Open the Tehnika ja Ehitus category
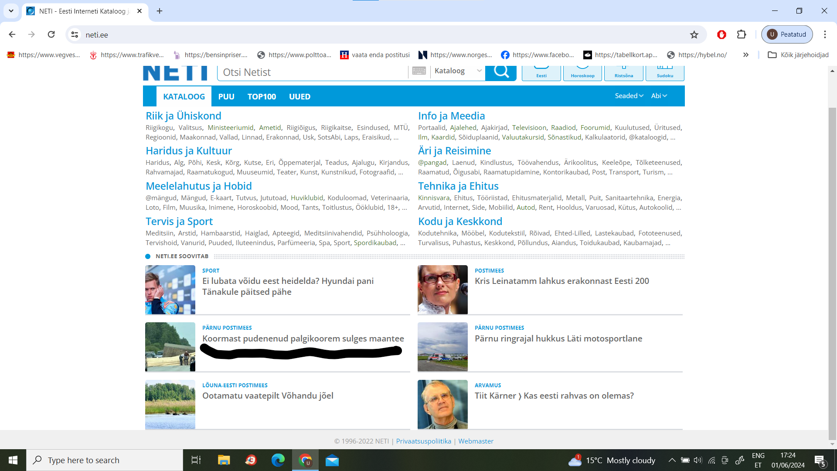This screenshot has height=471, width=837. pyautogui.click(x=458, y=186)
